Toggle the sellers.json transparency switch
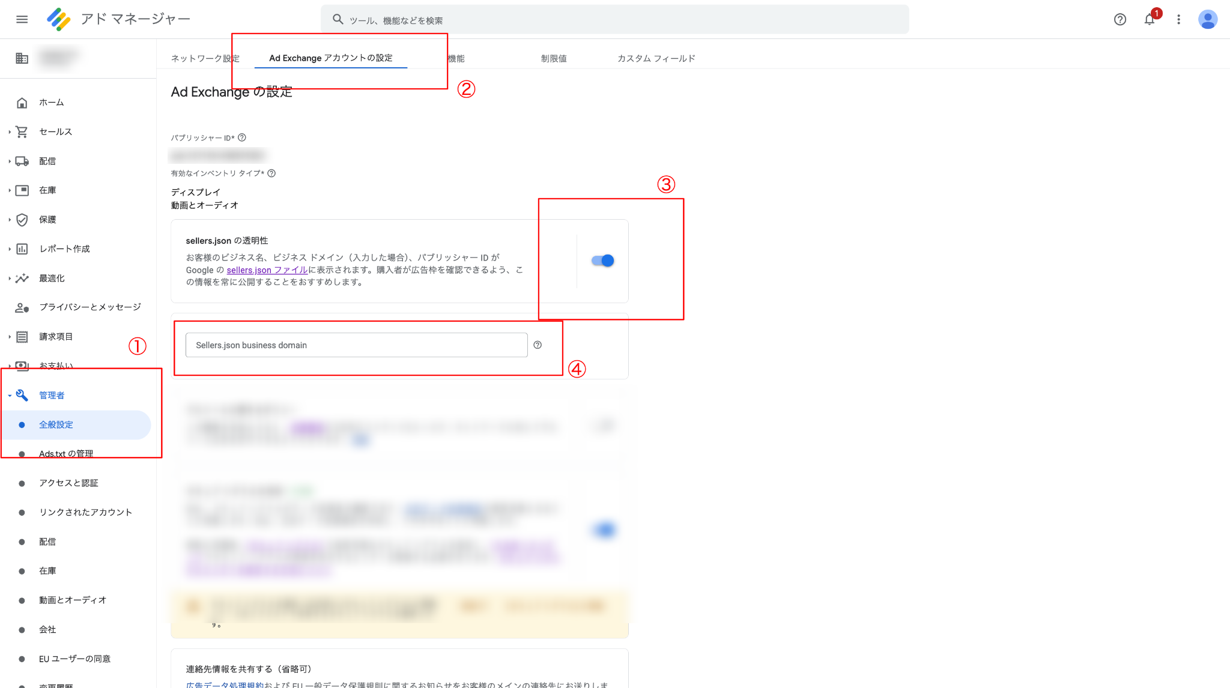Screen dimensions: 1230x688 (x=602, y=261)
